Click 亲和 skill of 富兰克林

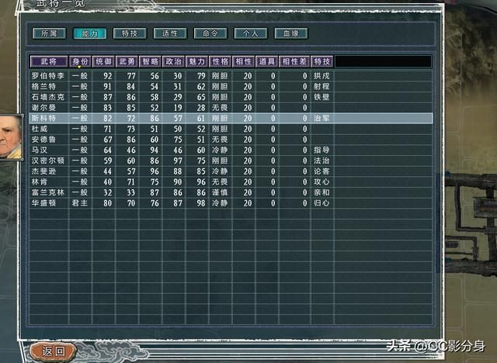321,192
